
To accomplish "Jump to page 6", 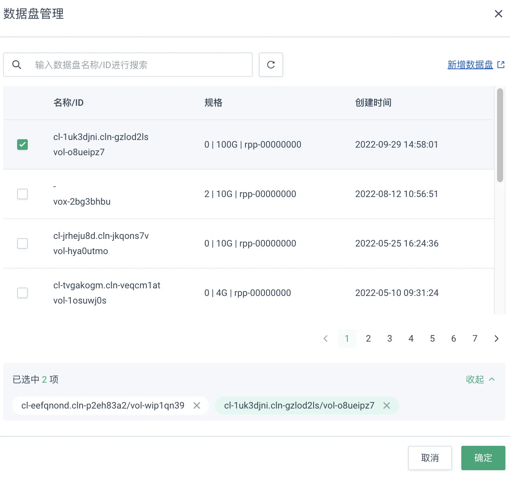I will point(454,339).
